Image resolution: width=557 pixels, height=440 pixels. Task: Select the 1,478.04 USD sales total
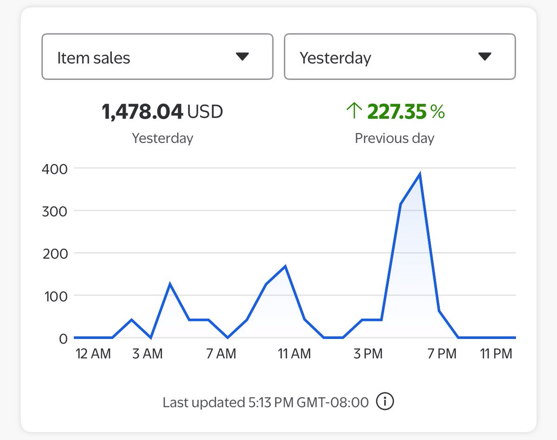(162, 112)
